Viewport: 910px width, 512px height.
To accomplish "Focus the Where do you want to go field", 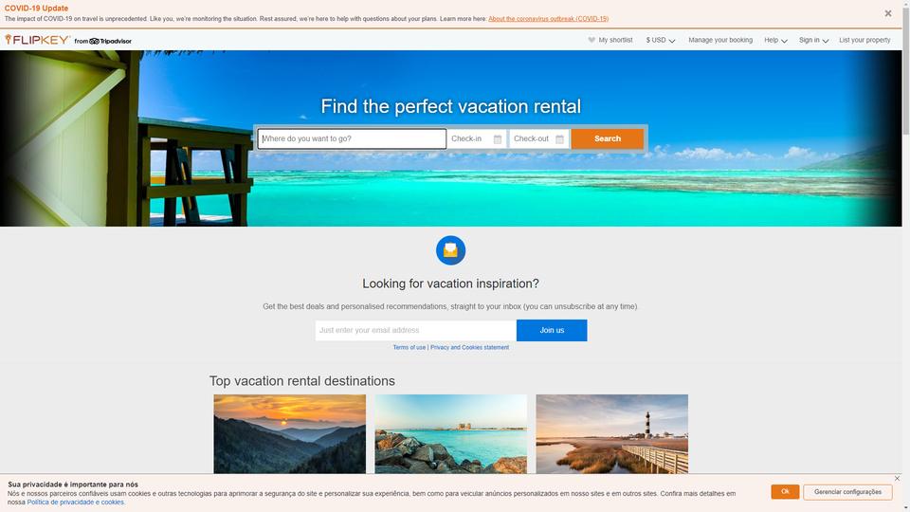I will (353, 138).
